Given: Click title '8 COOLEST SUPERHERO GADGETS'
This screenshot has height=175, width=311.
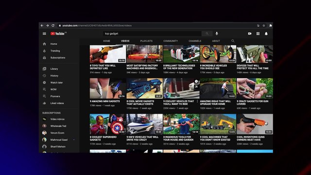Looking at the screenshot, I should pyautogui.click(x=103, y=138).
